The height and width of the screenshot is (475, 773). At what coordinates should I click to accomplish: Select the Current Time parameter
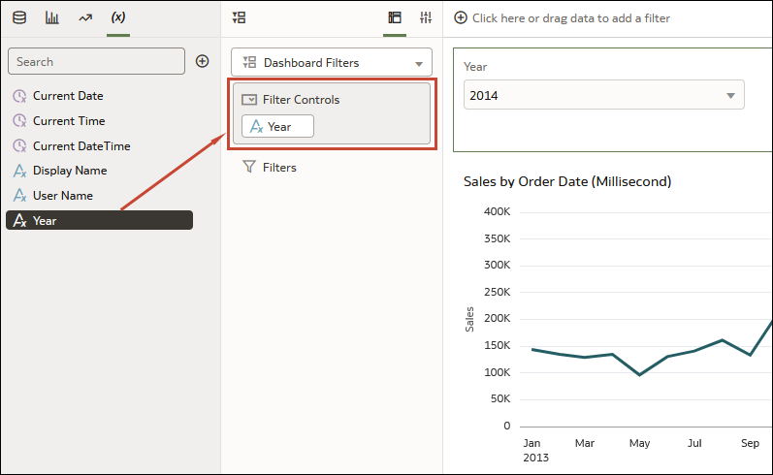point(68,121)
